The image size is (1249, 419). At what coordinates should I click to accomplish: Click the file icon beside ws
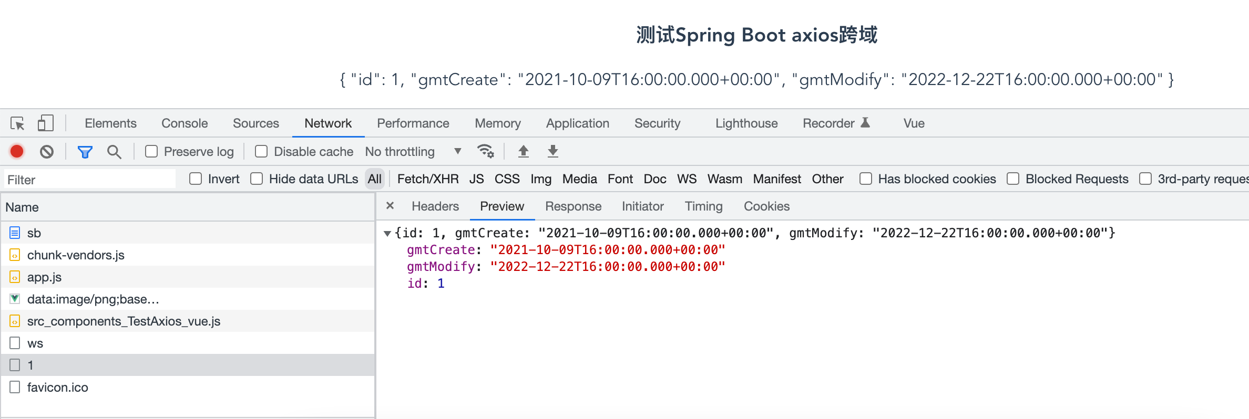(15, 343)
